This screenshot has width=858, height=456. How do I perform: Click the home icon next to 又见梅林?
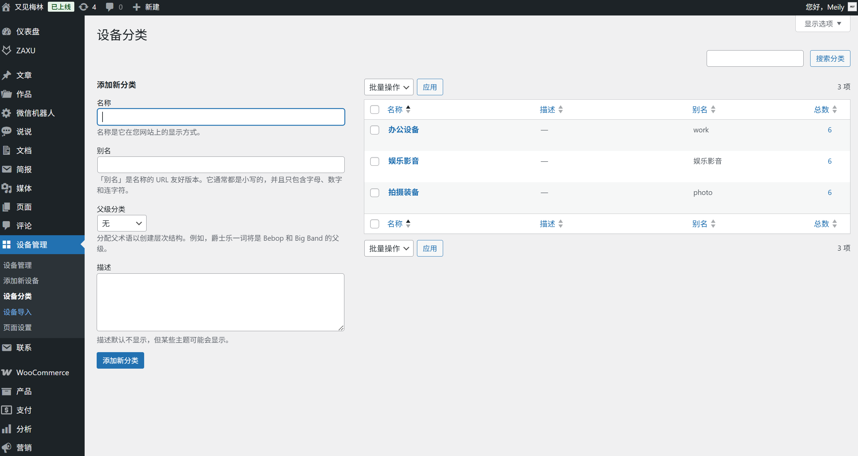6,7
